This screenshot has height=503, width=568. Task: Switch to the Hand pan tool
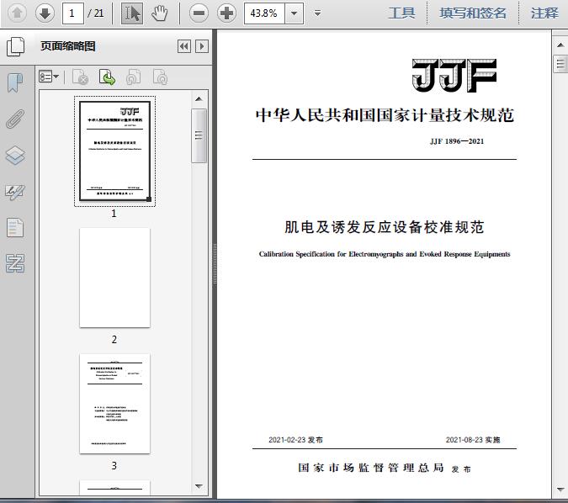tap(160, 13)
